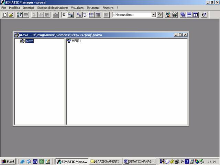The width and height of the screenshot is (220, 165).
Task: Click the Cascade windows toolbar icon
Action: pyautogui.click(x=183, y=15)
